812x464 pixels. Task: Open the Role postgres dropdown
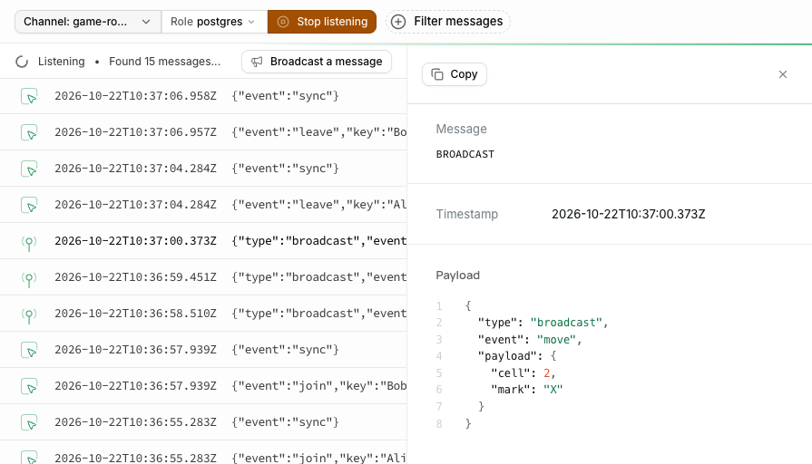[x=214, y=22]
